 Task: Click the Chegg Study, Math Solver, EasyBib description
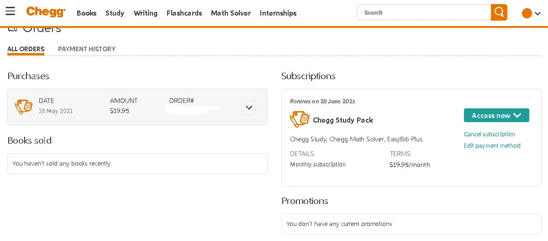pyautogui.click(x=356, y=139)
